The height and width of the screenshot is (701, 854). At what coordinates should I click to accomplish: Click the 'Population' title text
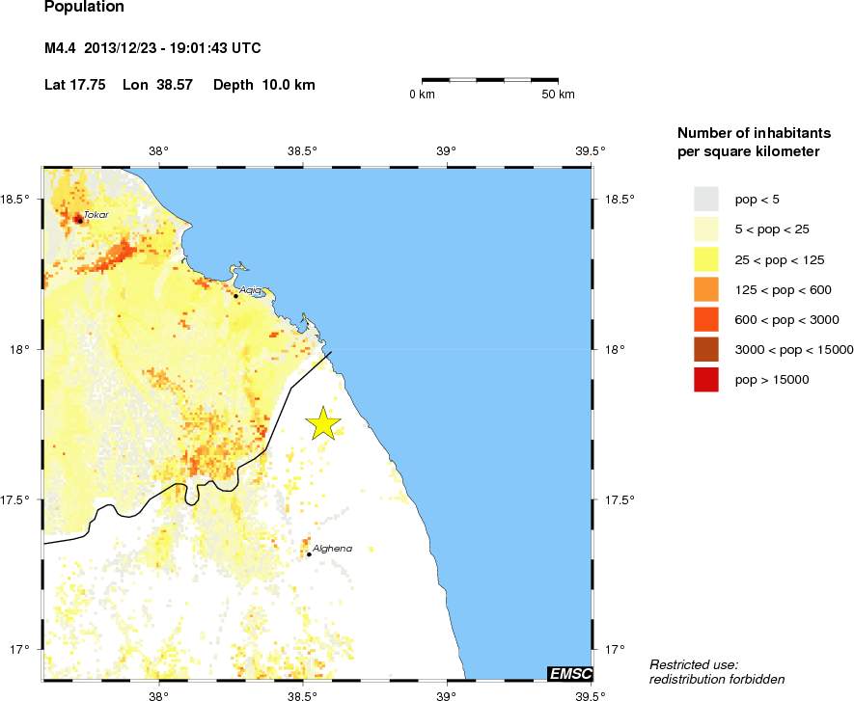pyautogui.click(x=84, y=7)
